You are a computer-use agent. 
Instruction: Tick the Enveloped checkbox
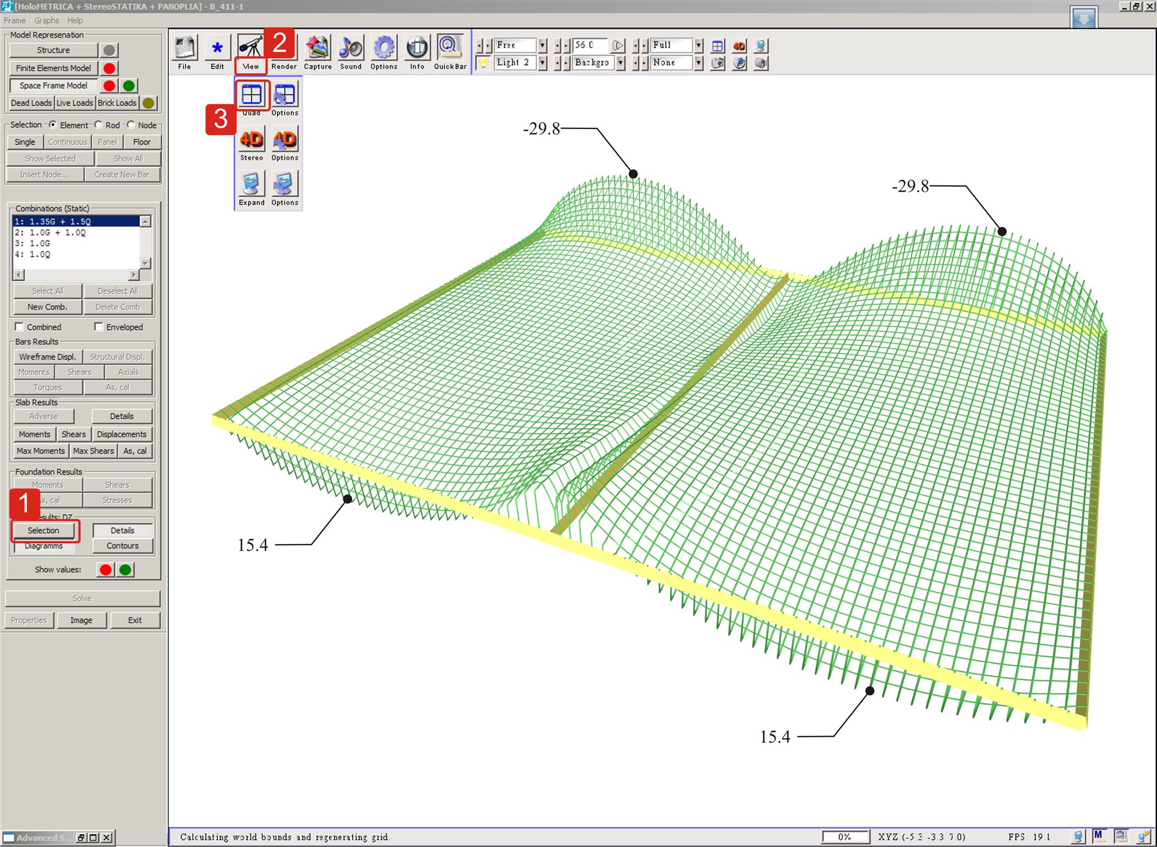pos(99,327)
